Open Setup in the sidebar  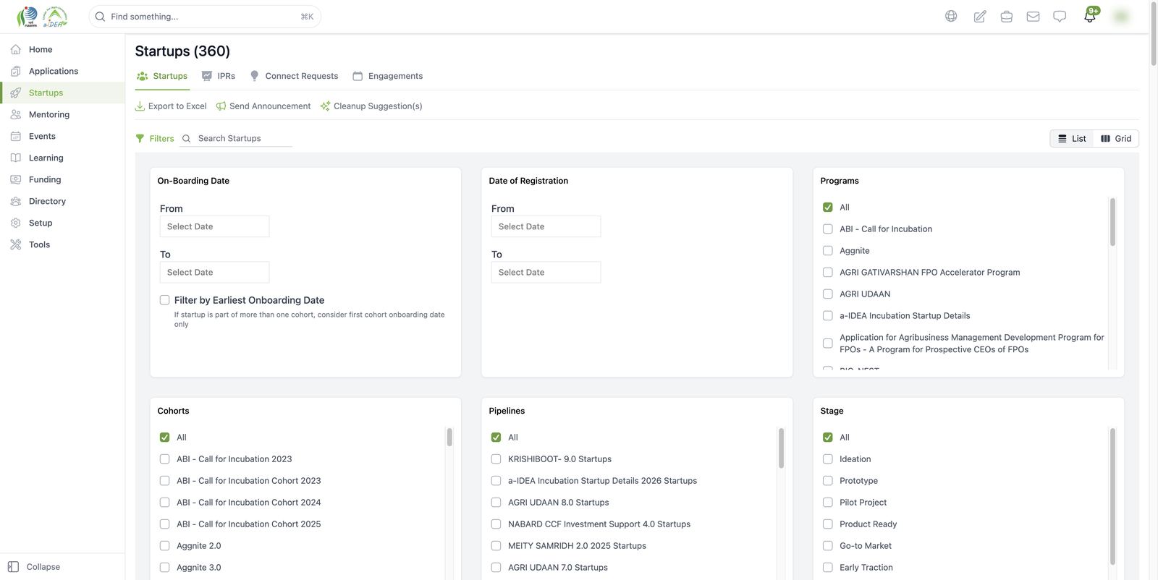click(x=62, y=223)
